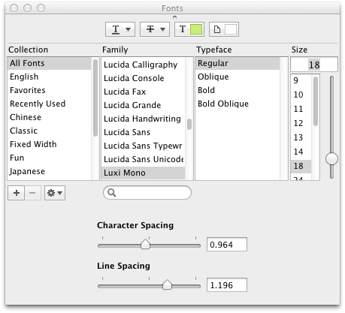Click the Line Spacing slider handle
Image resolution: width=345 pixels, height=313 pixels.
pyautogui.click(x=167, y=284)
